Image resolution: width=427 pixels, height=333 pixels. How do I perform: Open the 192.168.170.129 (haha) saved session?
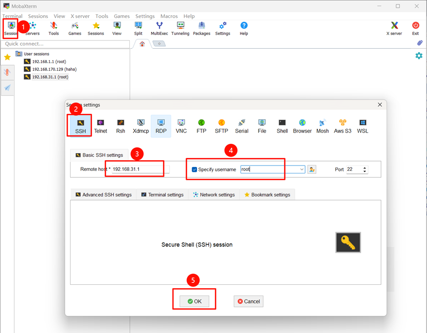click(x=54, y=69)
